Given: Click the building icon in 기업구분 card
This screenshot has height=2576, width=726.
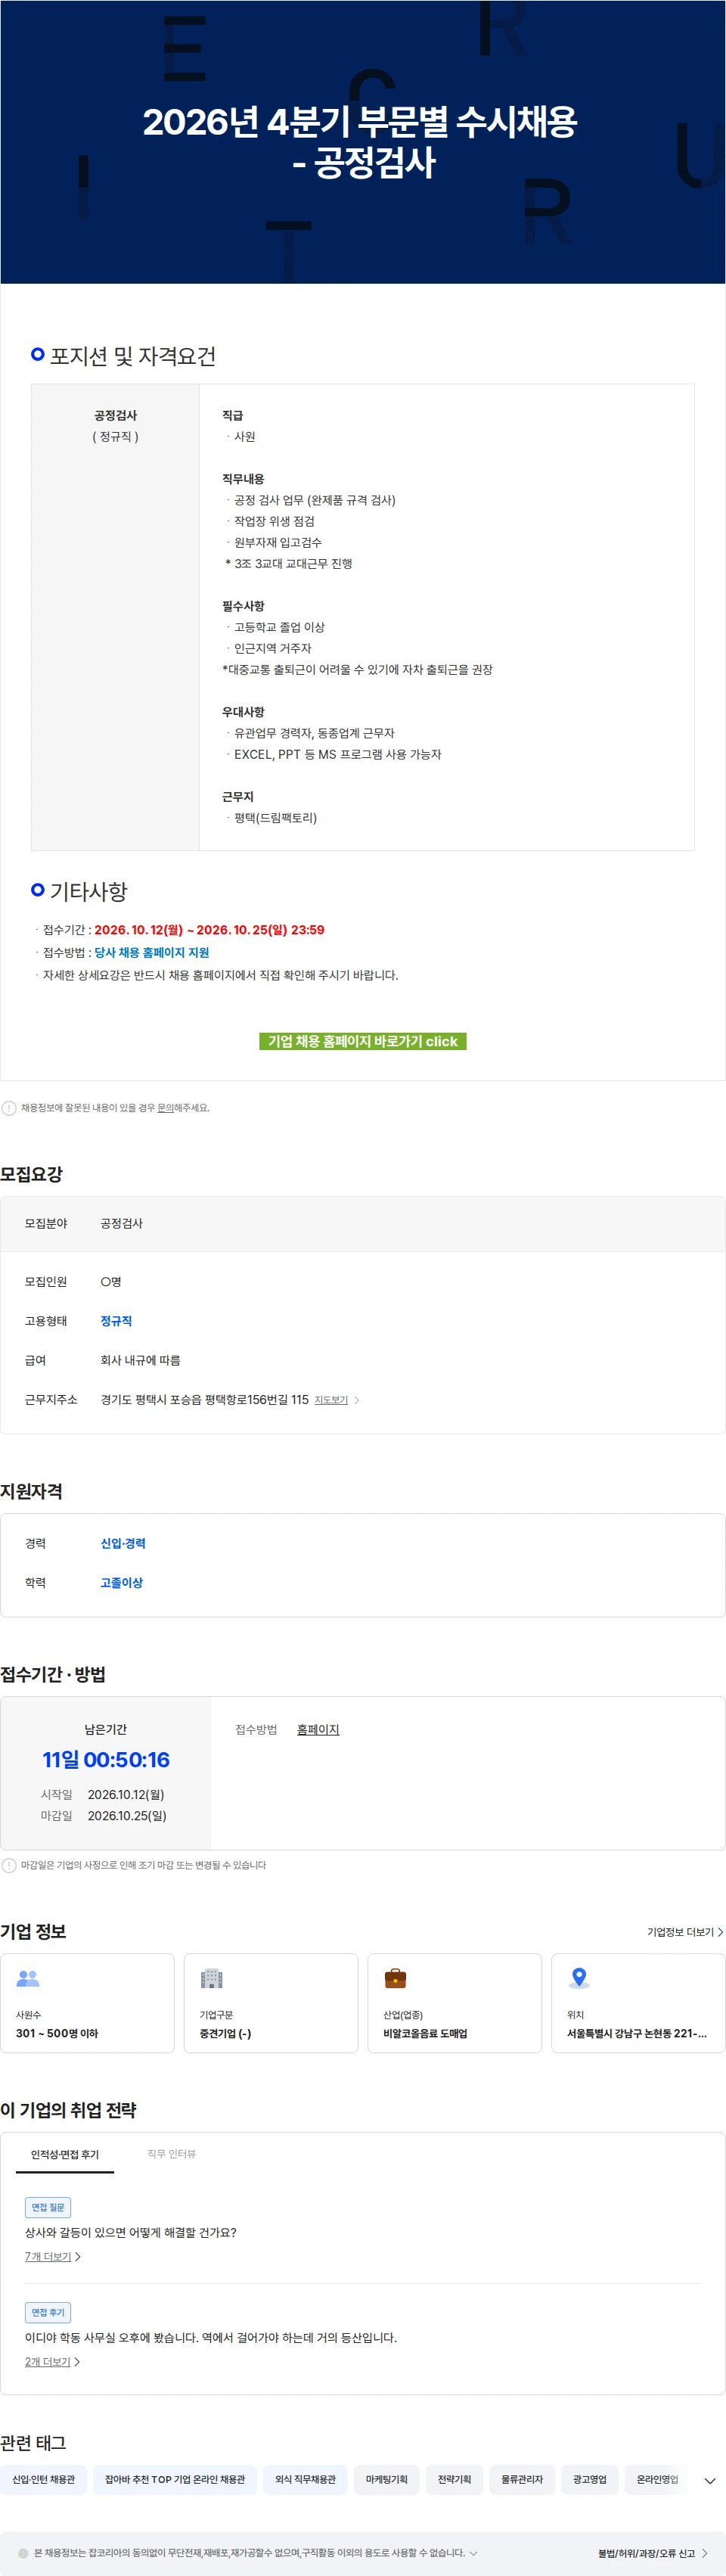Looking at the screenshot, I should (212, 1978).
